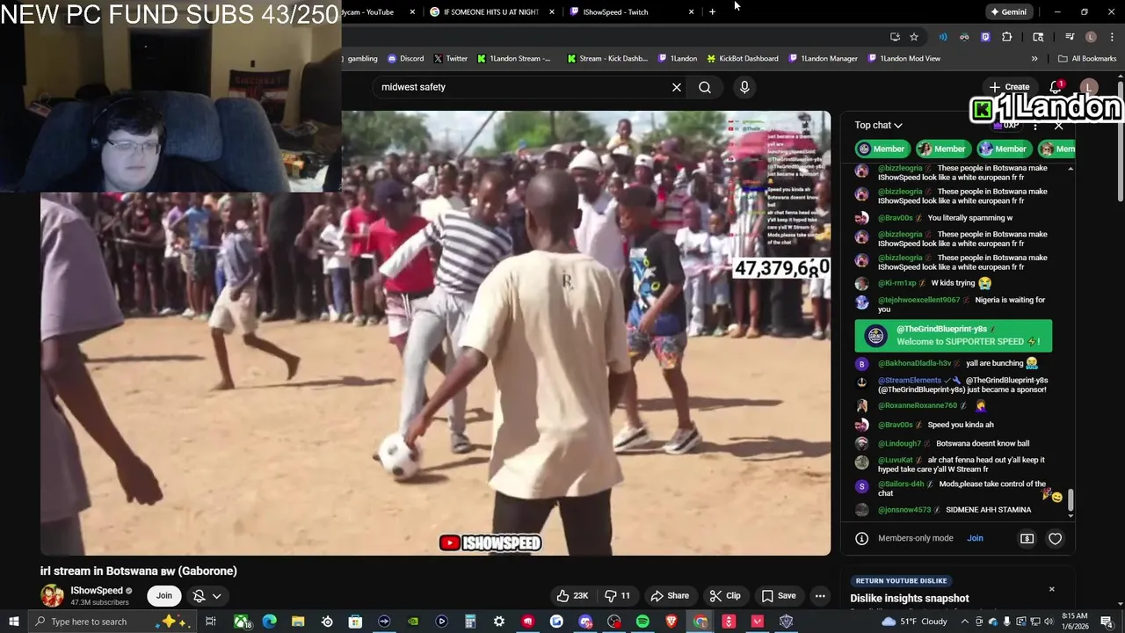Open the Discord bookmark
Image resolution: width=1125 pixels, height=633 pixels.
click(405, 59)
